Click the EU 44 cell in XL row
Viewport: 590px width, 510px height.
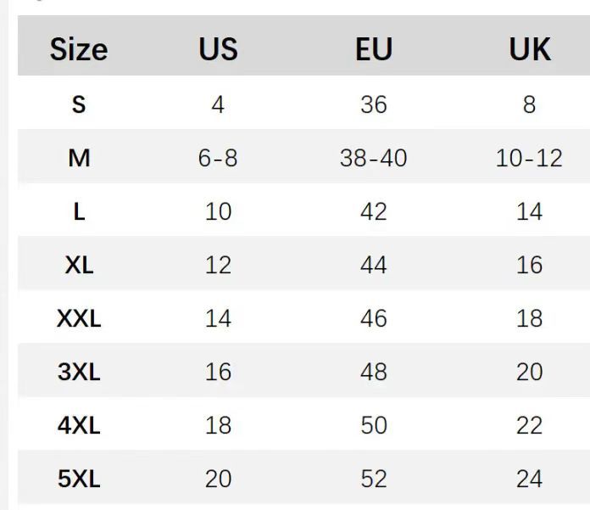[x=373, y=265]
